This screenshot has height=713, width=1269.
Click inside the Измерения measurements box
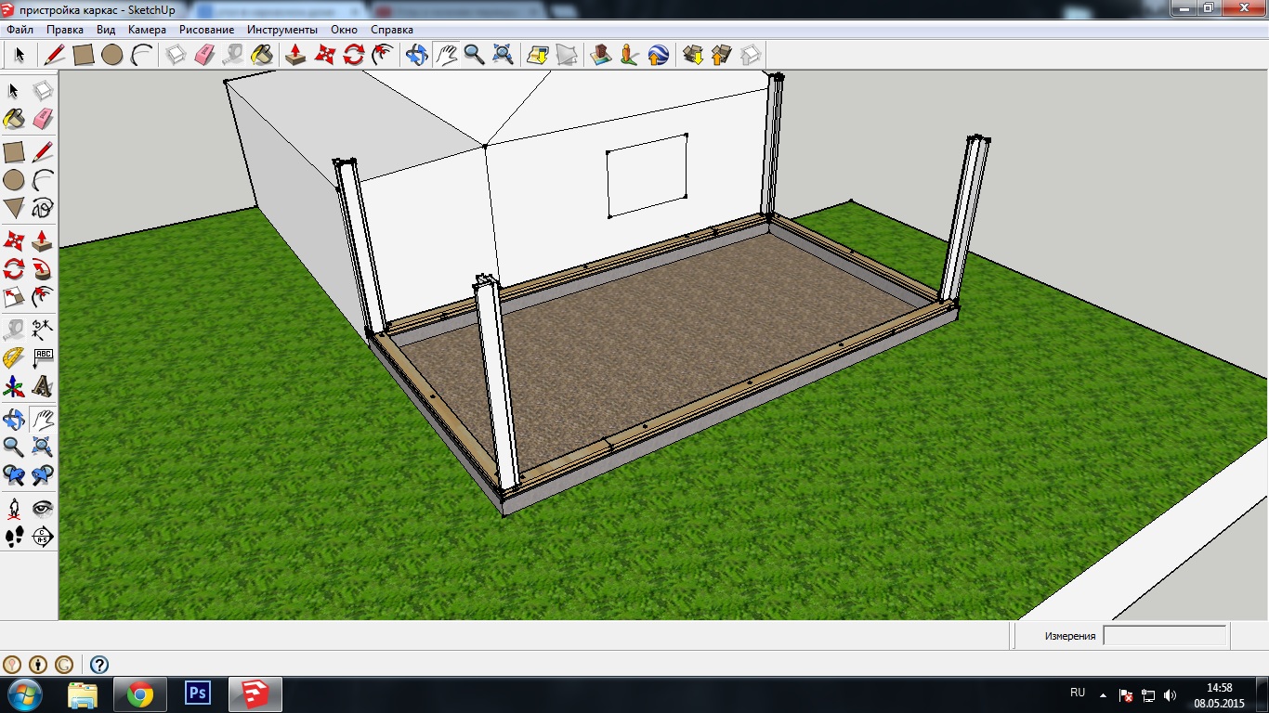click(x=1164, y=636)
